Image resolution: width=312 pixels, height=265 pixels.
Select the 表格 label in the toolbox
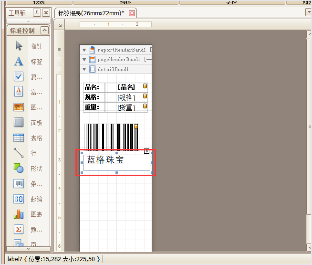click(x=36, y=138)
